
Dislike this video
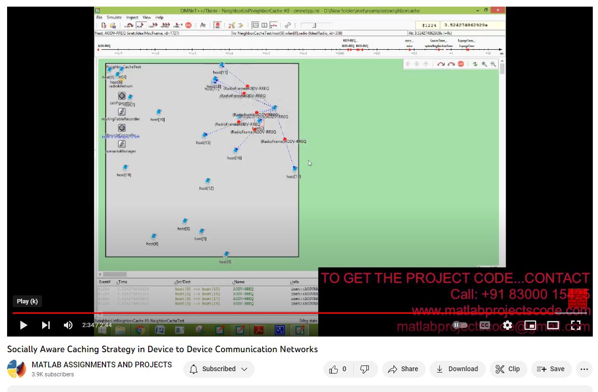pyautogui.click(x=365, y=369)
